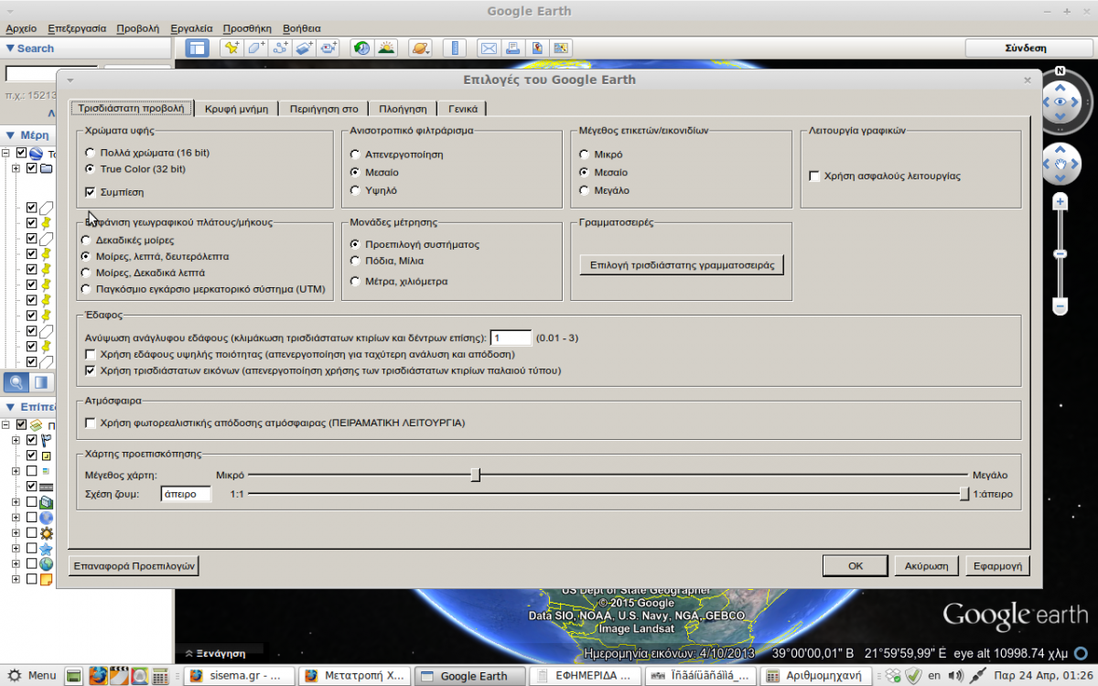Click the sunlight landscape toolbar icon

point(387,48)
